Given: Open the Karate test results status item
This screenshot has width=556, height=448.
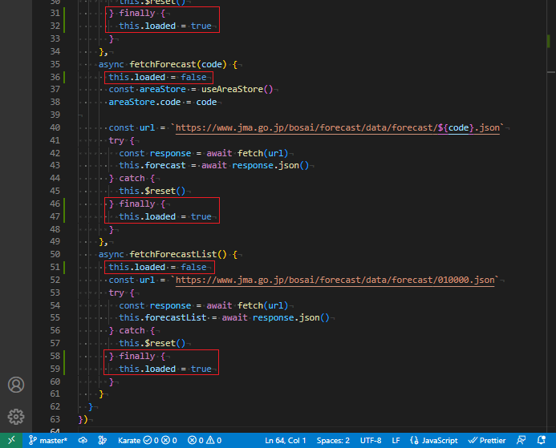Looking at the screenshot, I should (147, 440).
